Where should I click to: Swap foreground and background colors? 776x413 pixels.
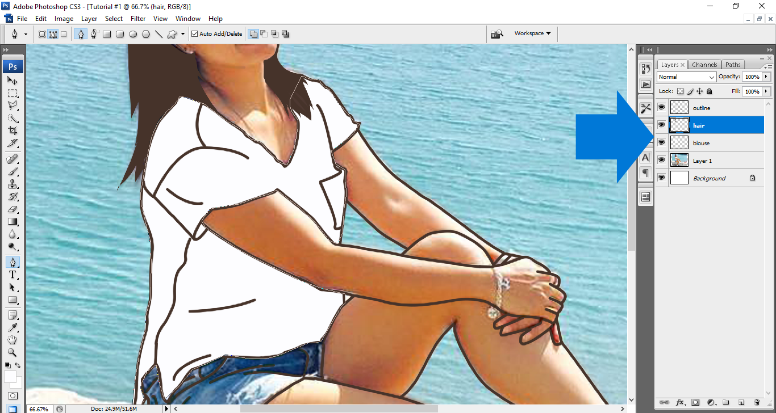pos(18,365)
